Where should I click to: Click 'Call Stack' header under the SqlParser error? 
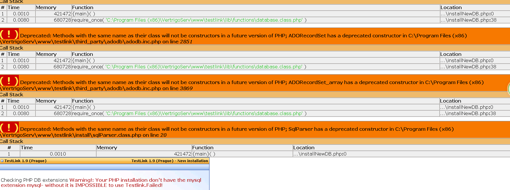click(11, 141)
